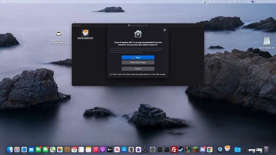Open Calendar from the Dock
Screen dimensions: 276x155
coord(74,149)
